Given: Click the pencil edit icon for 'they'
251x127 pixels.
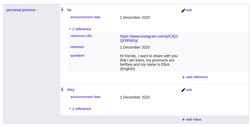Looking at the screenshot, I should coord(183,90).
